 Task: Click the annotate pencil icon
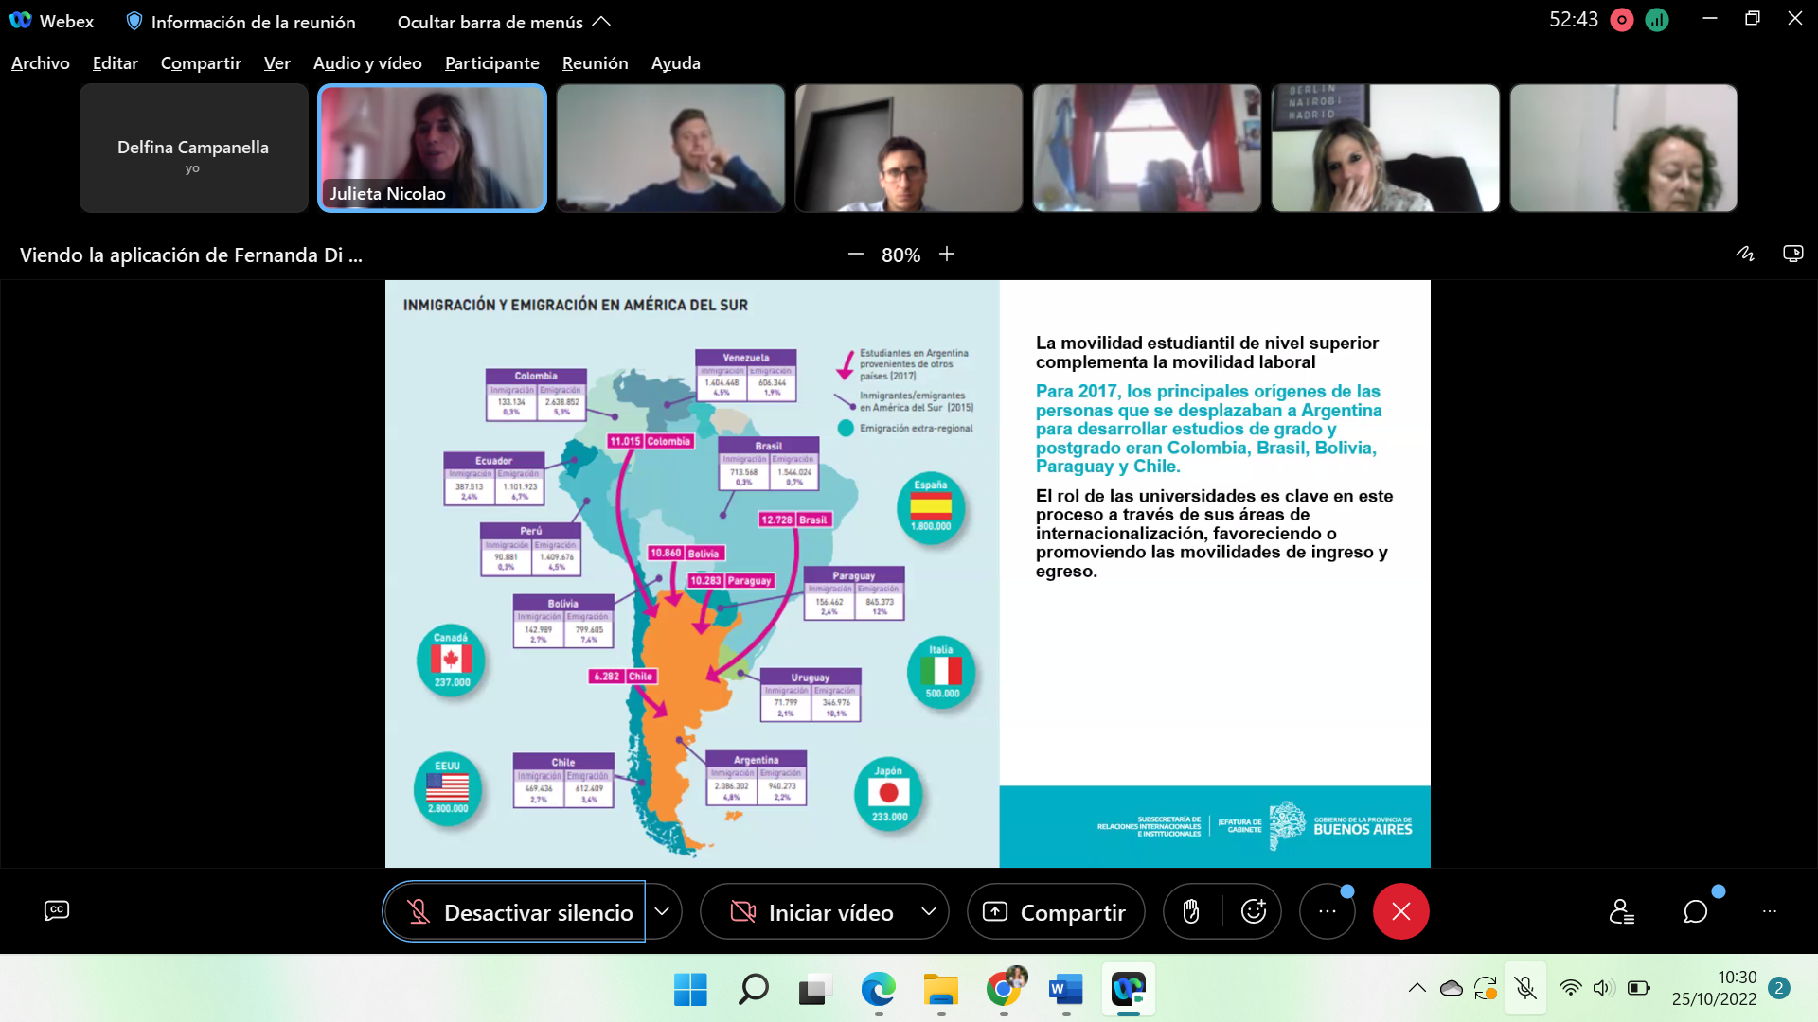click(x=1744, y=254)
